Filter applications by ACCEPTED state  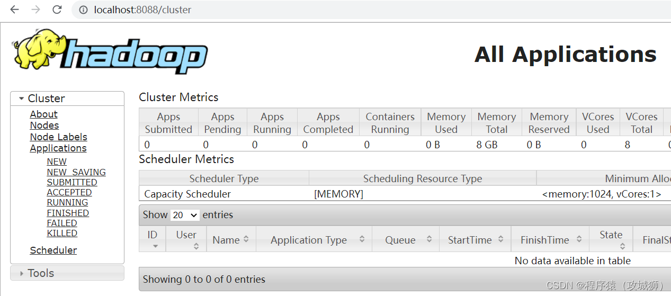coord(69,192)
